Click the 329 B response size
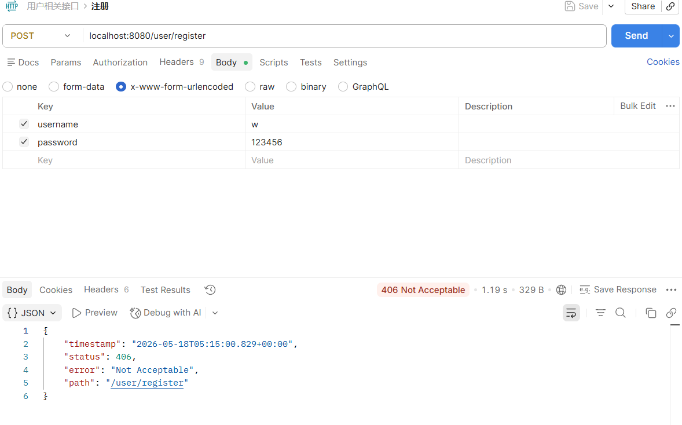Viewport: 682px width, 425px height. [531, 290]
